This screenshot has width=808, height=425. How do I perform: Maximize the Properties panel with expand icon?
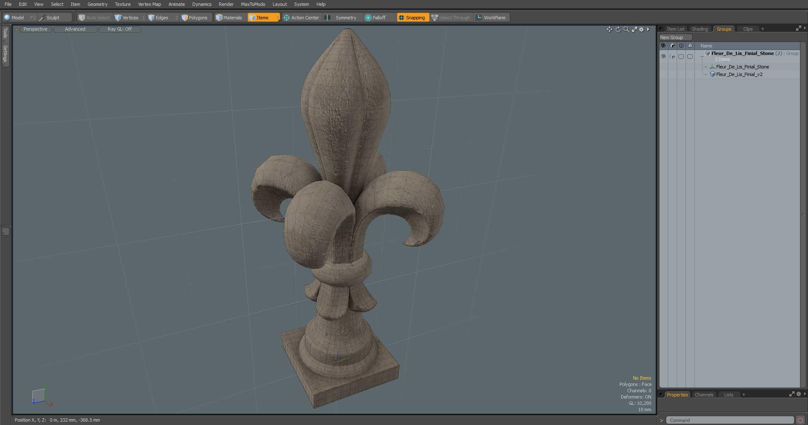point(792,394)
